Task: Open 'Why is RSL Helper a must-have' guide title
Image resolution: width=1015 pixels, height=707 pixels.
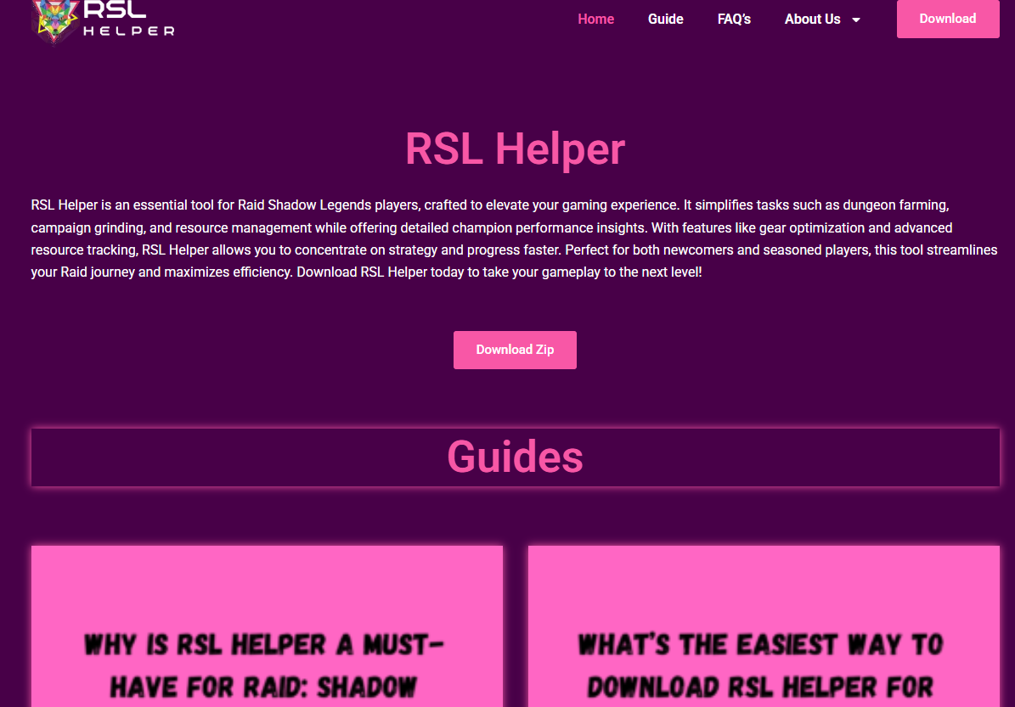Action: 266,666
